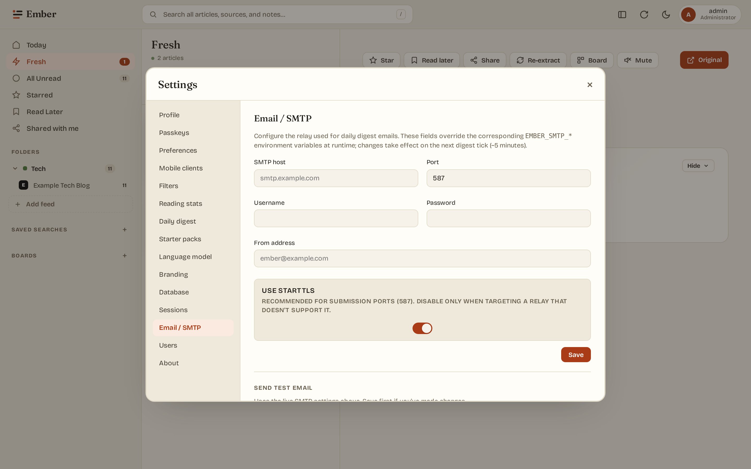Image resolution: width=751 pixels, height=469 pixels.
Task: Open the Filters settings tab
Action: 193,186
